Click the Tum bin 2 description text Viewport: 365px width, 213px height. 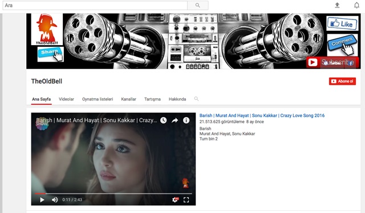pyautogui.click(x=209, y=139)
